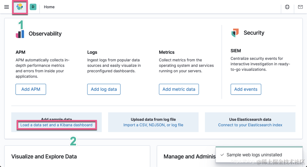
Task: Open the help lifebuoy icon
Action: coord(287,7)
